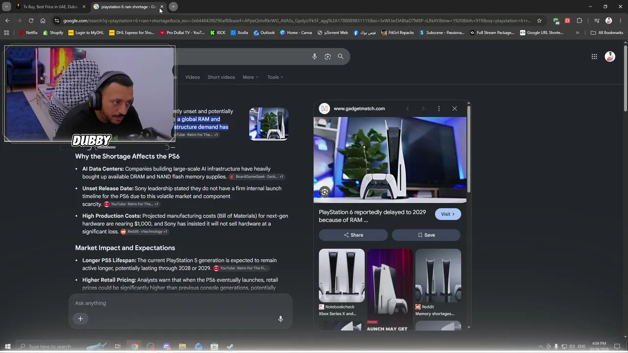This screenshot has height=353, width=628.
Task: Focus the Ask anything input field
Action: 181,303
